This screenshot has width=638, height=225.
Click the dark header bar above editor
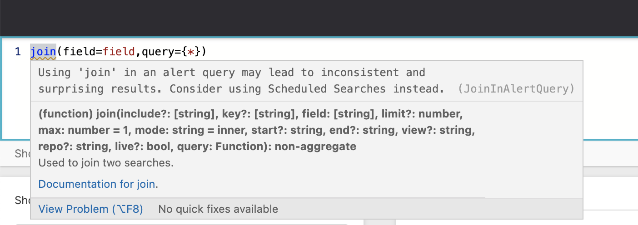(x=319, y=18)
